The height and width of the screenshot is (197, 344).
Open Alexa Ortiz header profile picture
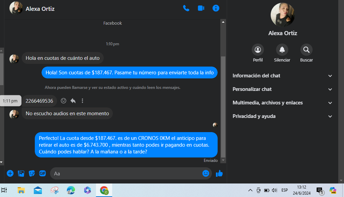click(x=16, y=8)
